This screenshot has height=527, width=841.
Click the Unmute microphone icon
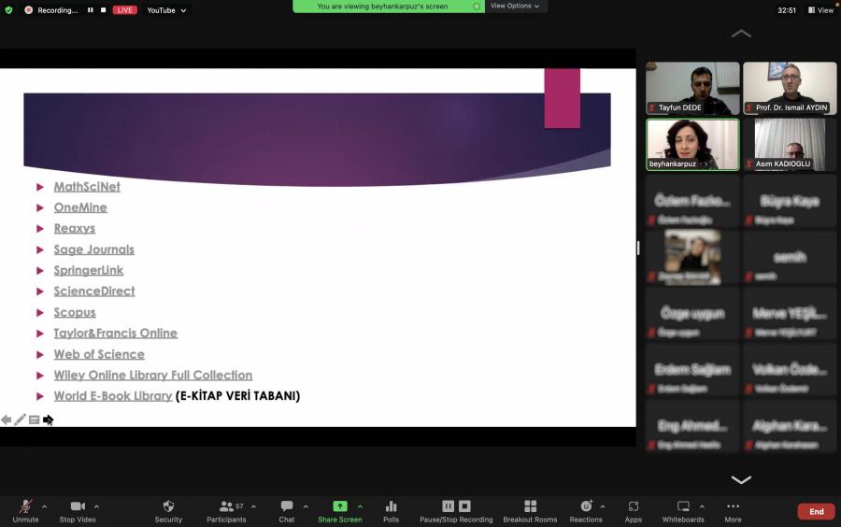[x=25, y=506]
